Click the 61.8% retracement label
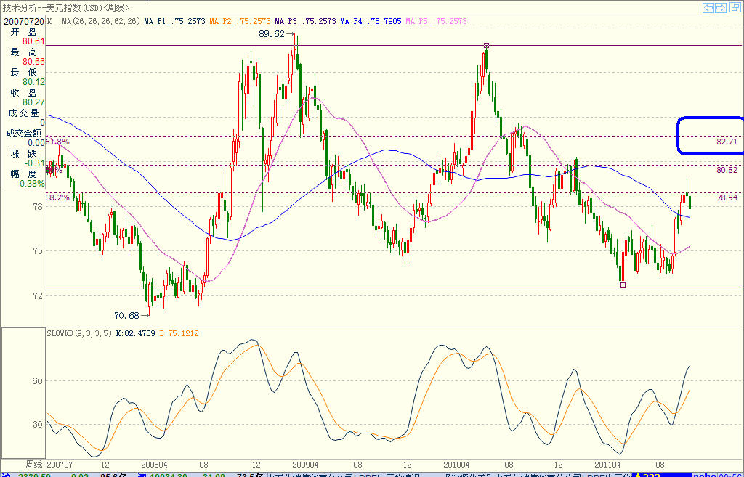Screen dimensions: 744x477 58,142
